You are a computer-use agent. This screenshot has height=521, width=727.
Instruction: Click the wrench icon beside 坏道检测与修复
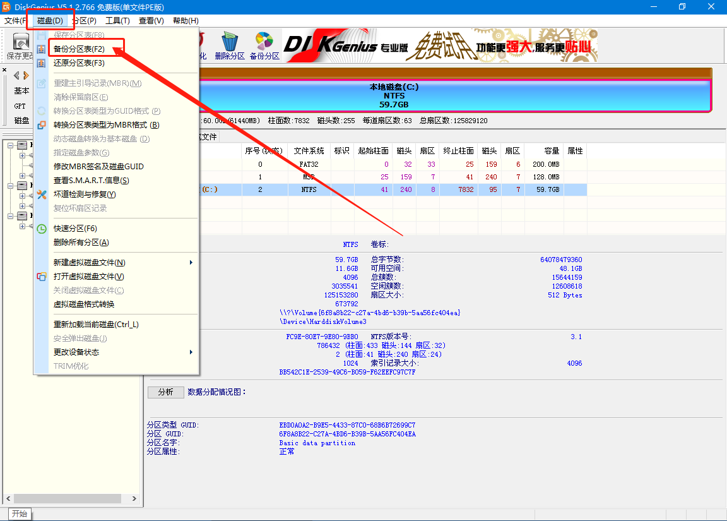click(x=41, y=195)
